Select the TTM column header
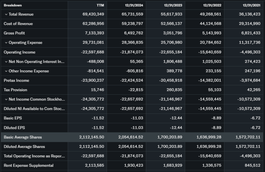The image size is (265, 172). (100, 5)
